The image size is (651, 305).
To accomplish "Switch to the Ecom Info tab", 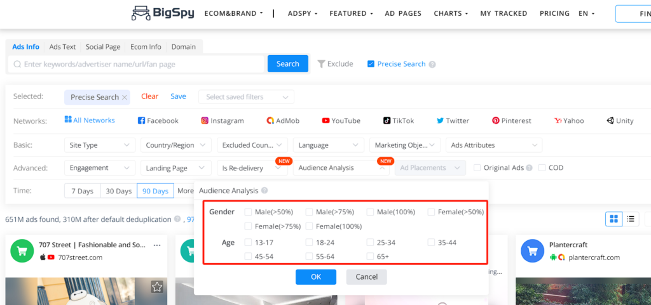I will (146, 47).
